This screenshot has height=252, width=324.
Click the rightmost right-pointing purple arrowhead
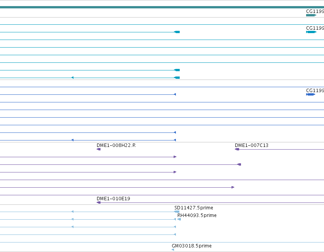click(x=233, y=187)
